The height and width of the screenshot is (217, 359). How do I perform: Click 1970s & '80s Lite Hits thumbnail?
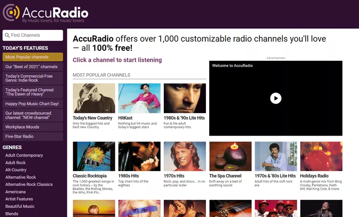click(x=276, y=156)
